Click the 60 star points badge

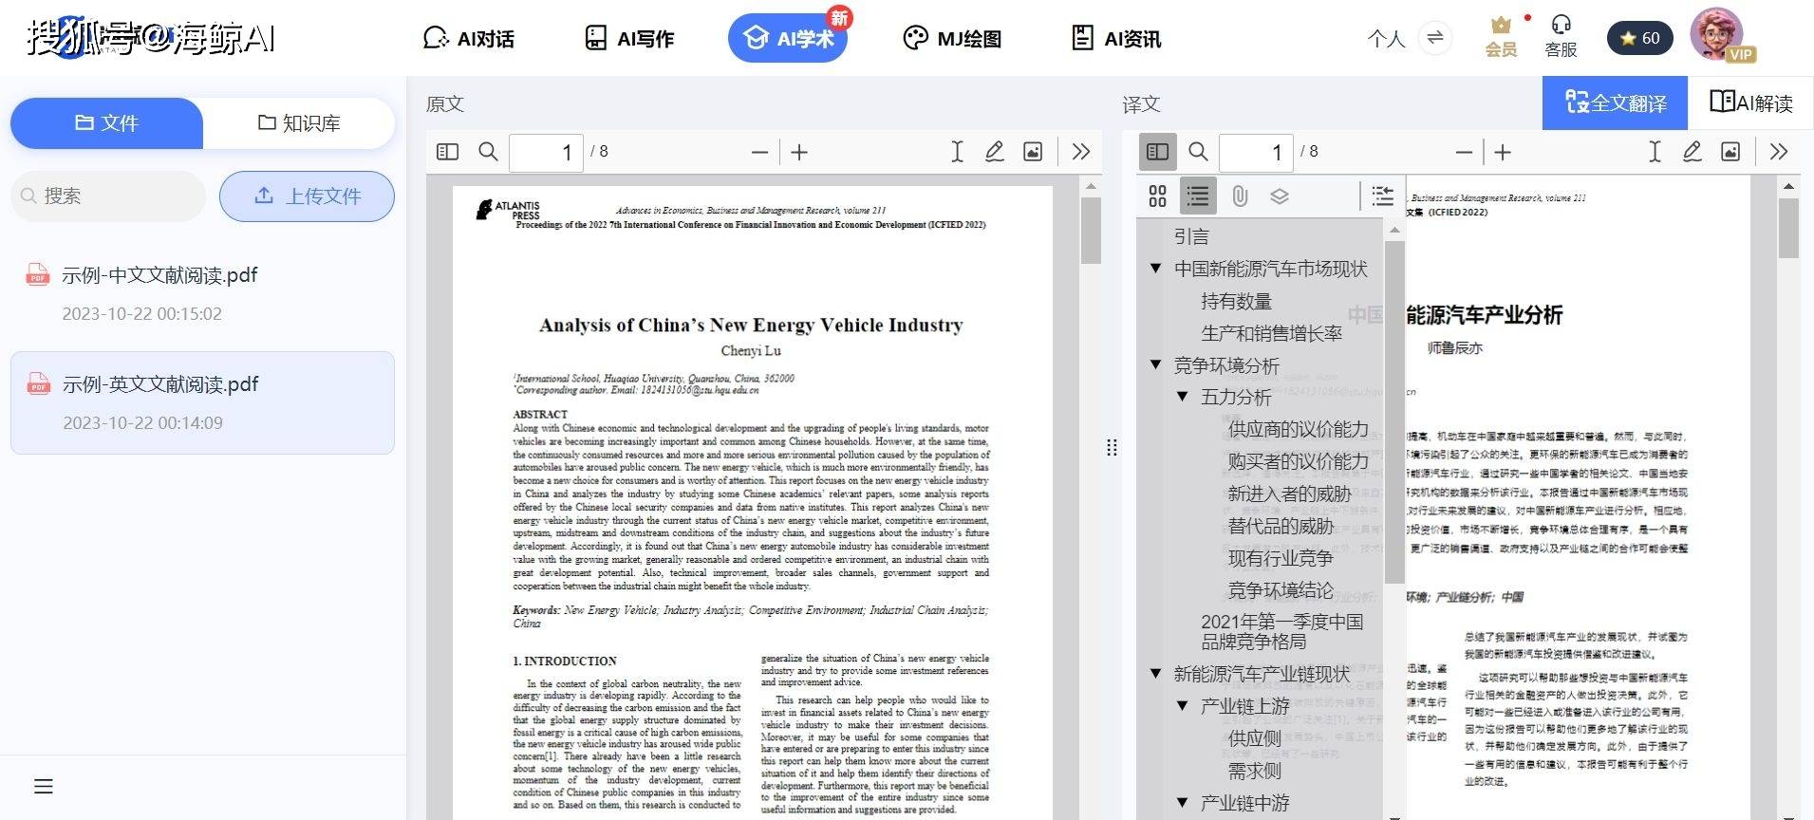click(1639, 38)
